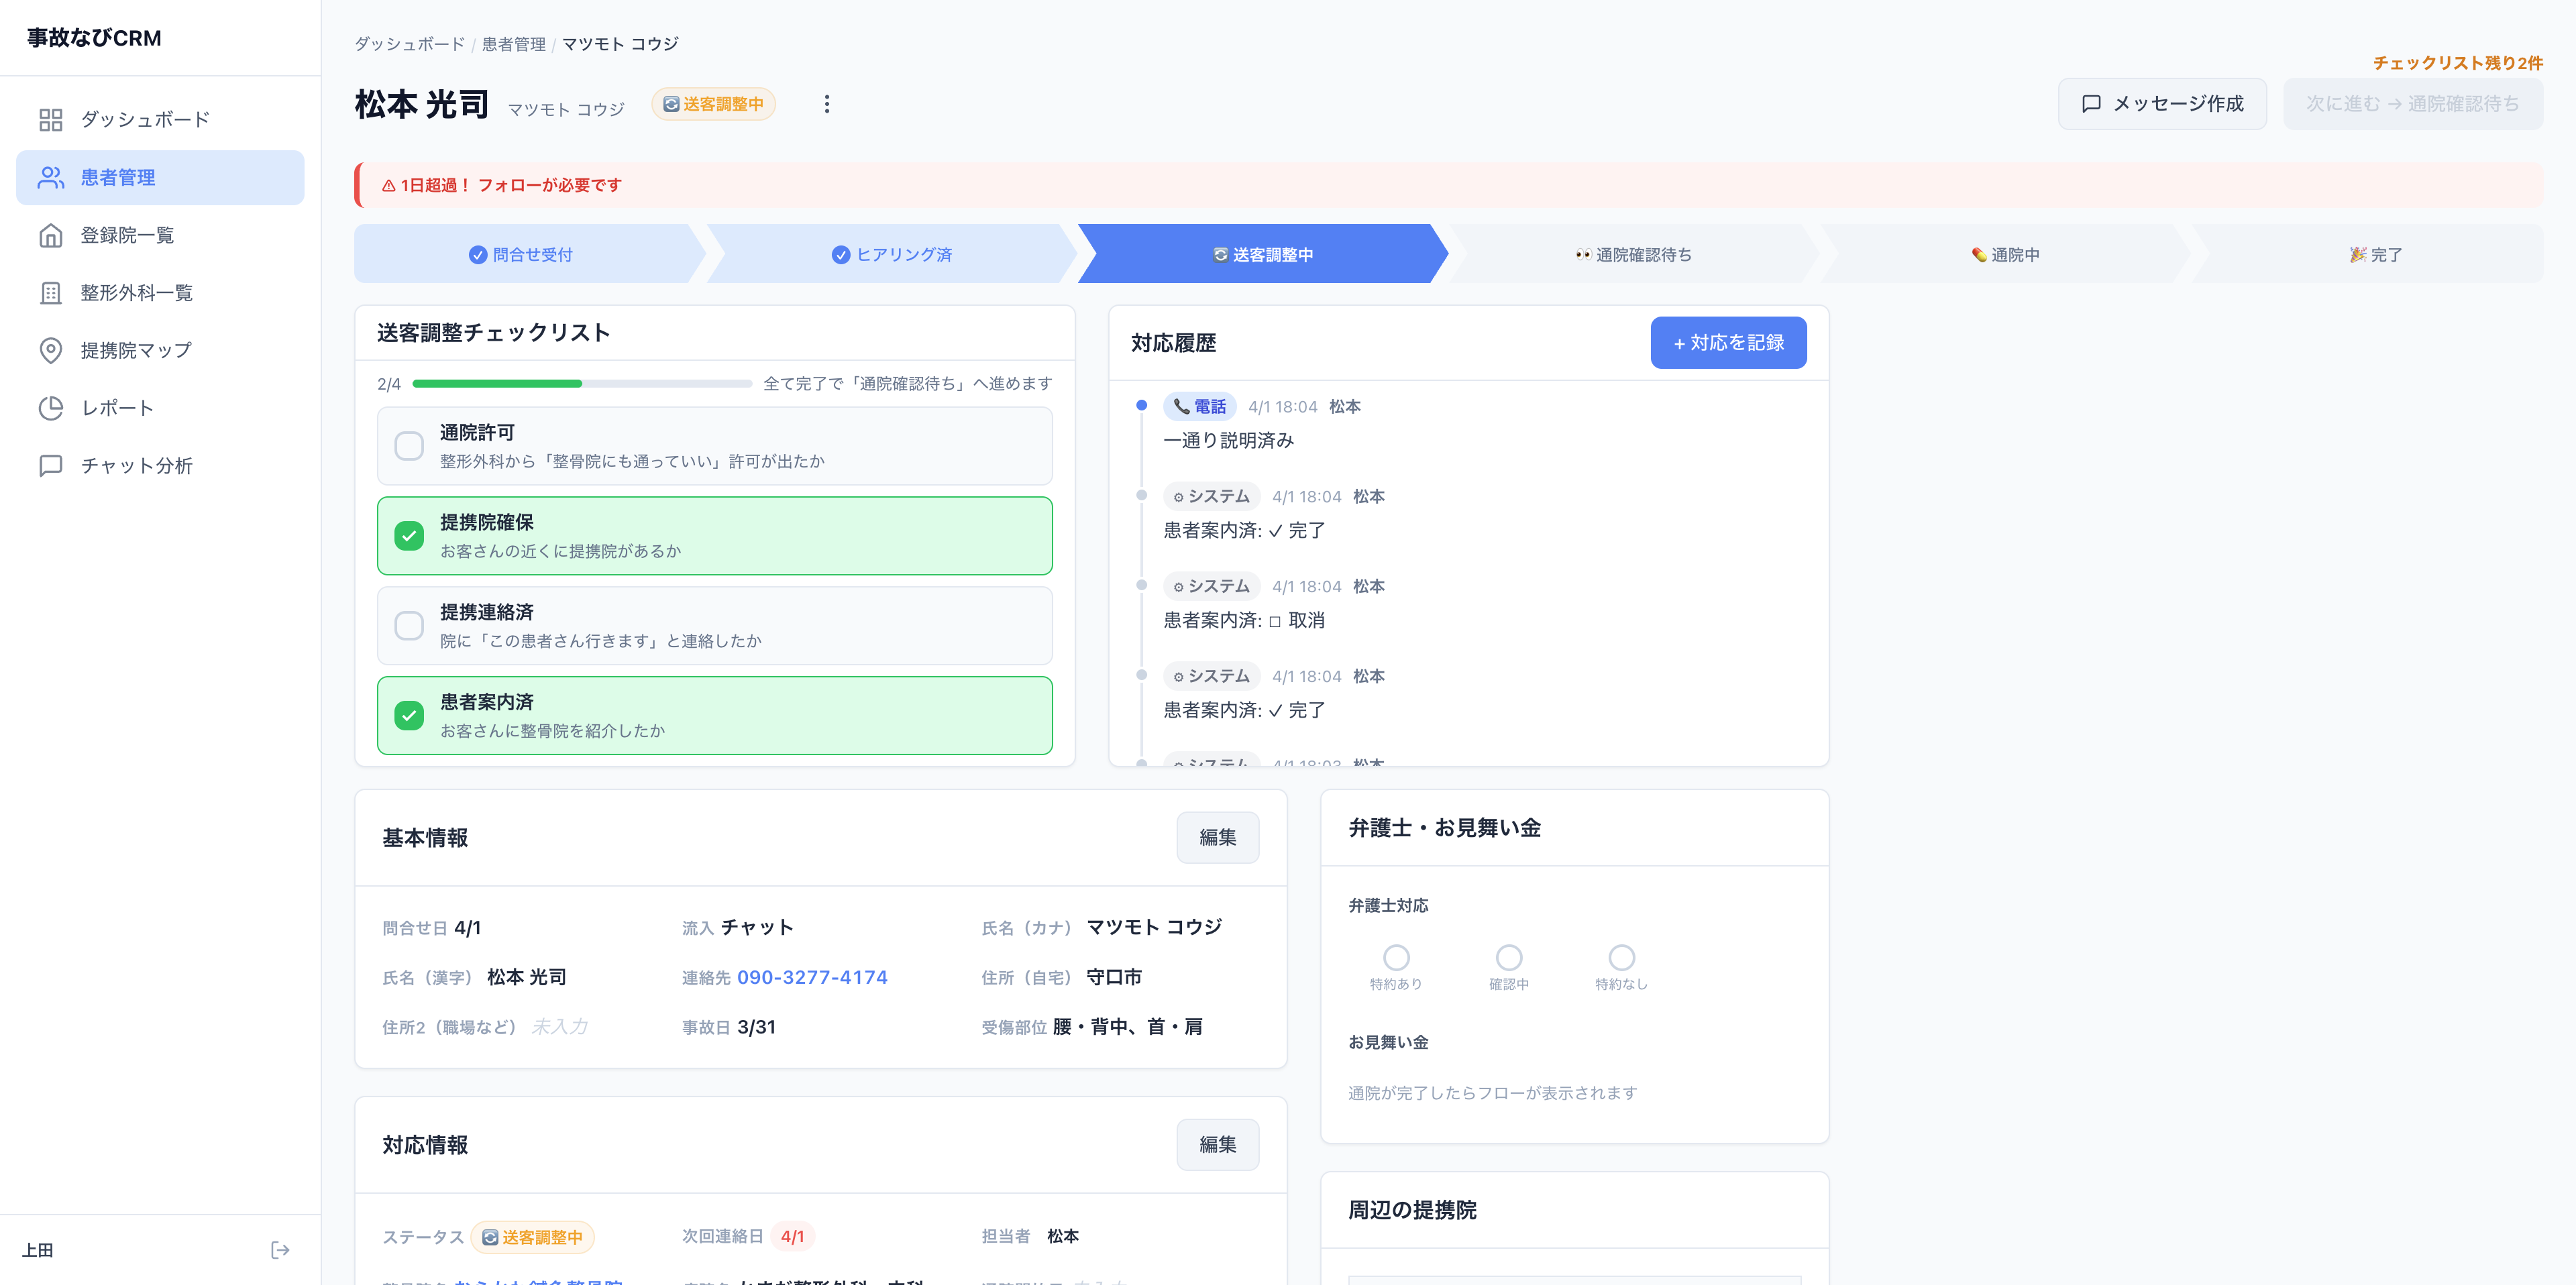This screenshot has height=1285, width=2576.
Task: Open the three-dot menu next to 松本 光司
Action: tap(827, 103)
